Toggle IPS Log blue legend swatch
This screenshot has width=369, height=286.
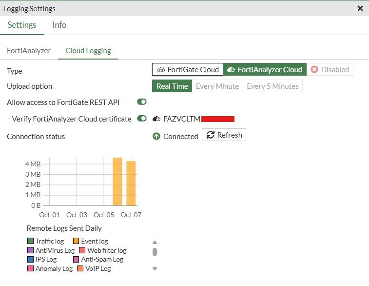30,259
